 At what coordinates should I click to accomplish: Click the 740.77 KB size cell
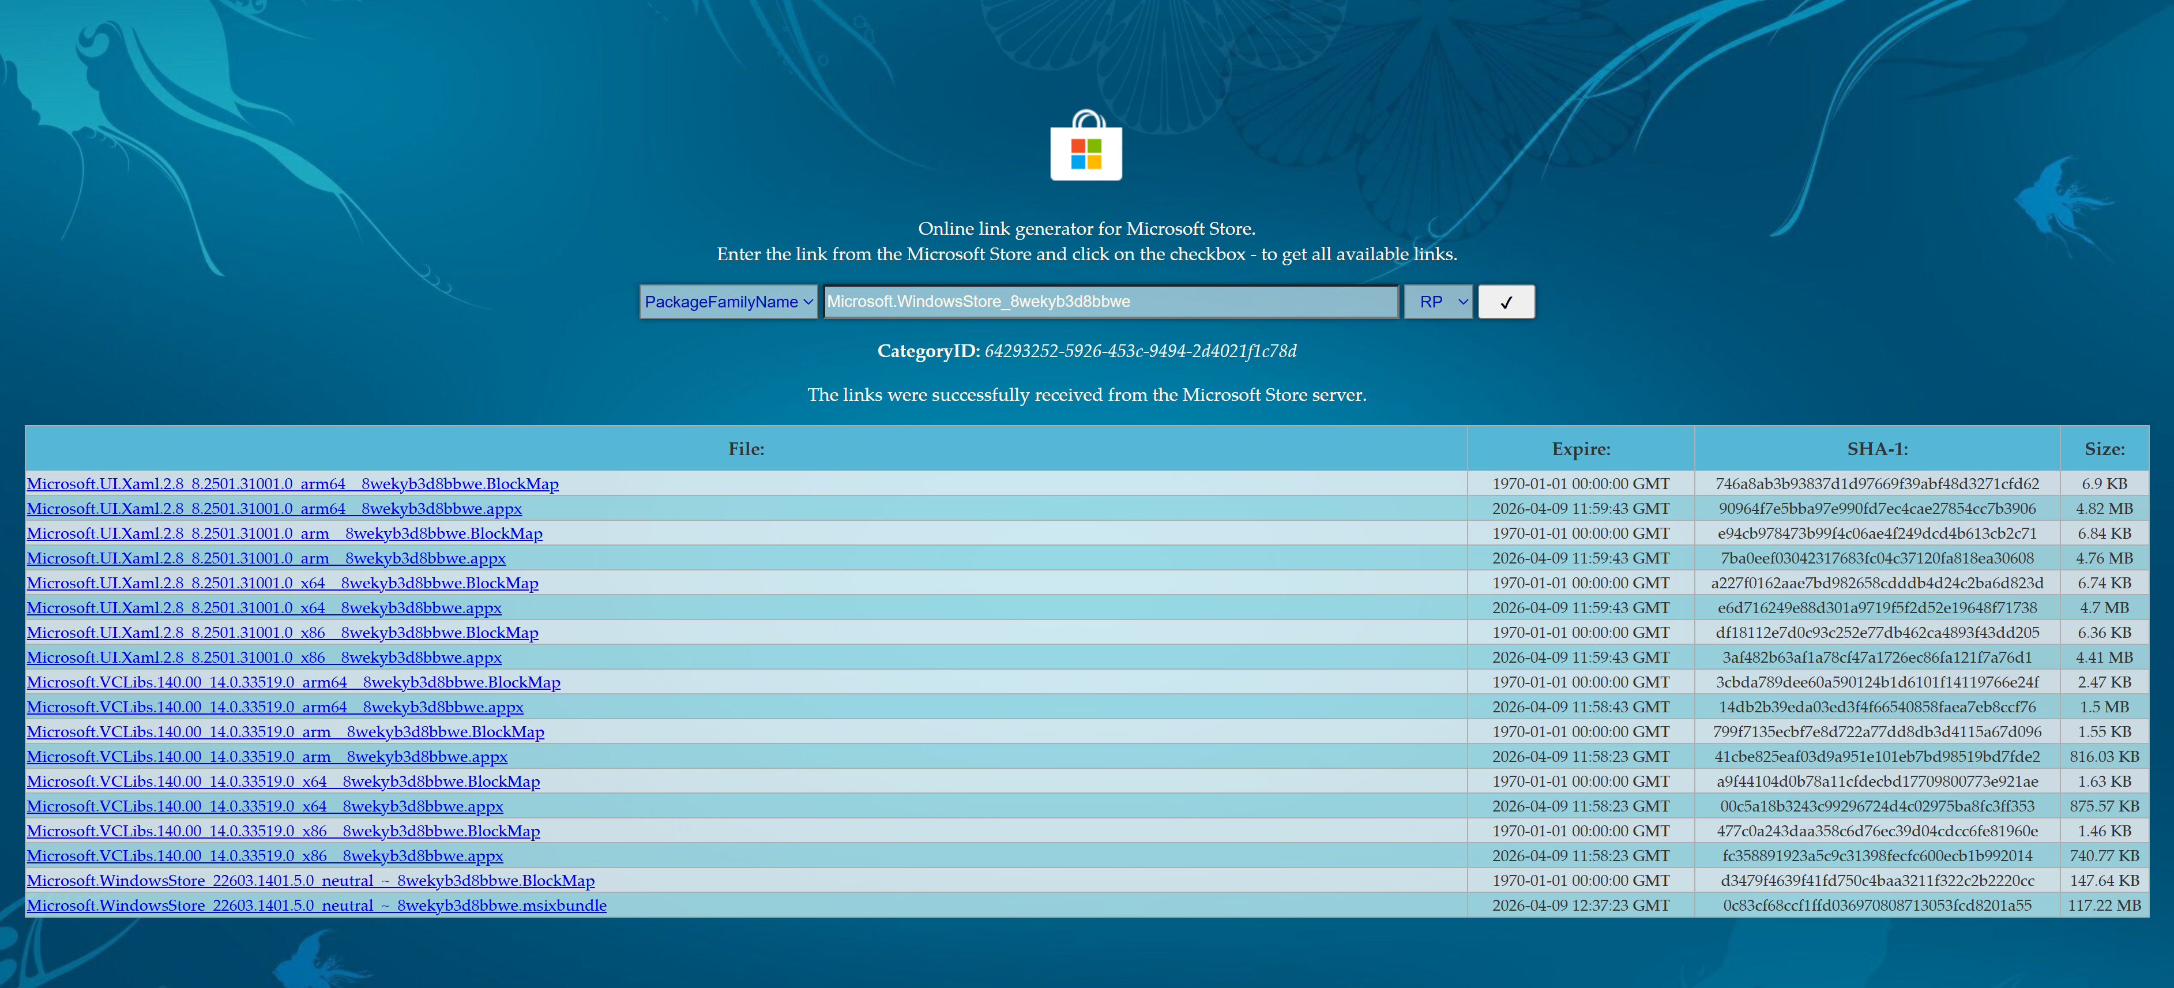2104,855
